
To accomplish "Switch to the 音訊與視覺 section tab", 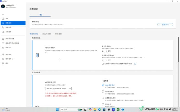I will coord(47,34).
